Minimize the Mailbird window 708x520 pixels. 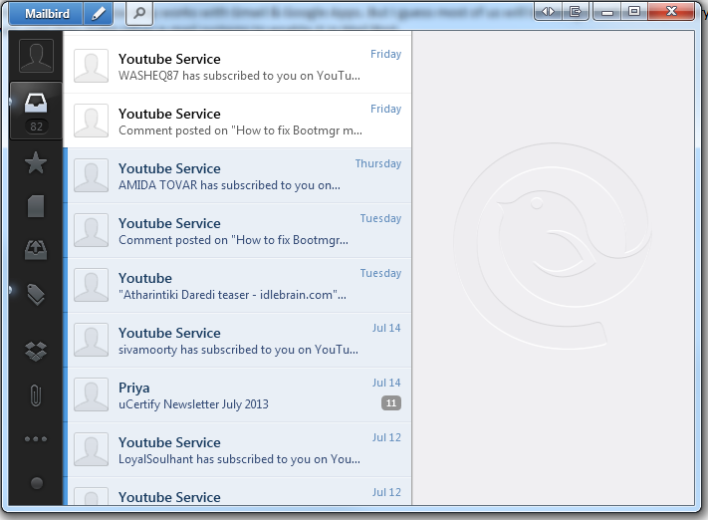[x=607, y=12]
